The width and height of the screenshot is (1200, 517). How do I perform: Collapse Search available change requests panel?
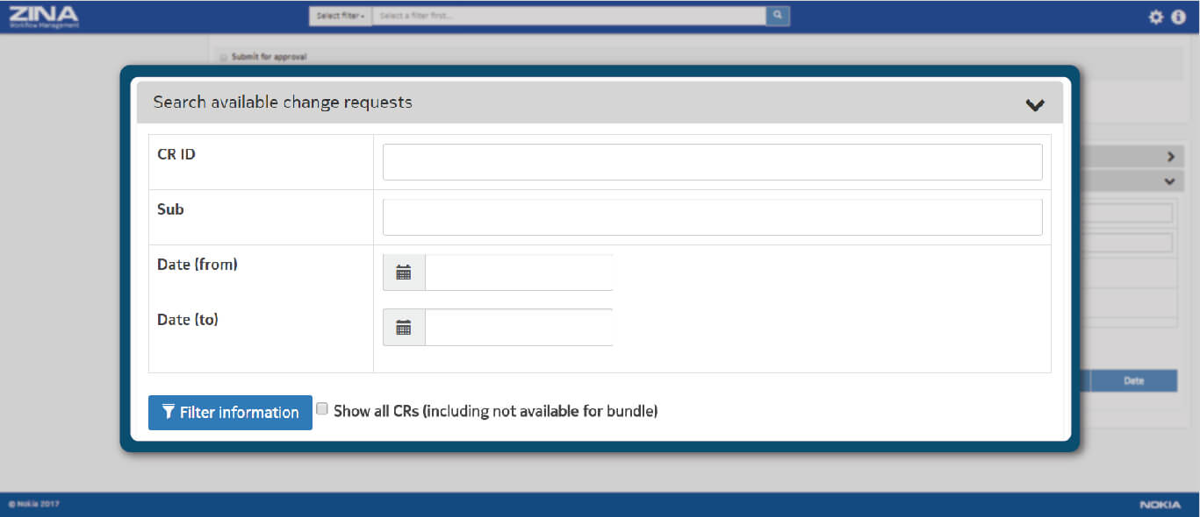(x=1035, y=104)
